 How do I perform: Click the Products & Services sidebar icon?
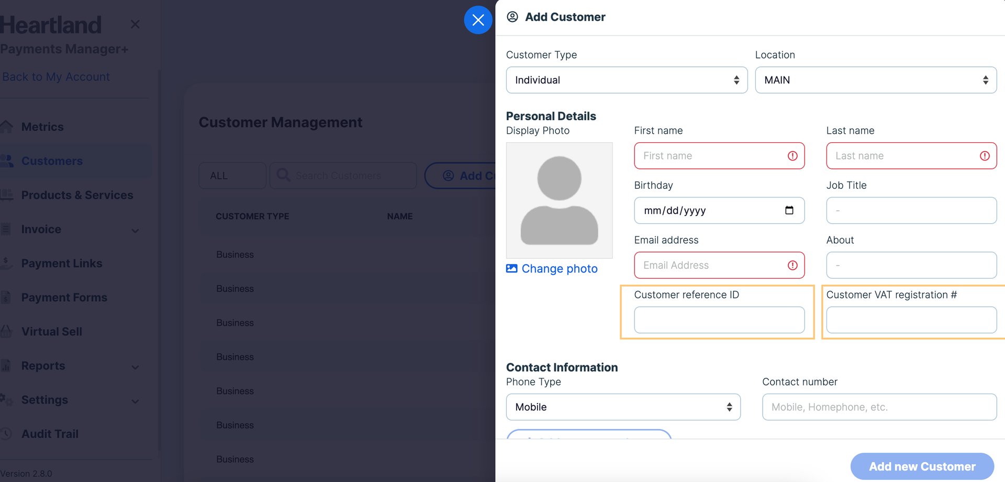pos(6,195)
